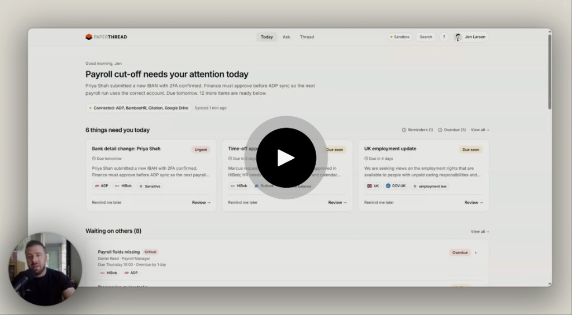572x315 pixels.
Task: Click the ADP tag on Priya Shah card
Action: click(x=102, y=186)
